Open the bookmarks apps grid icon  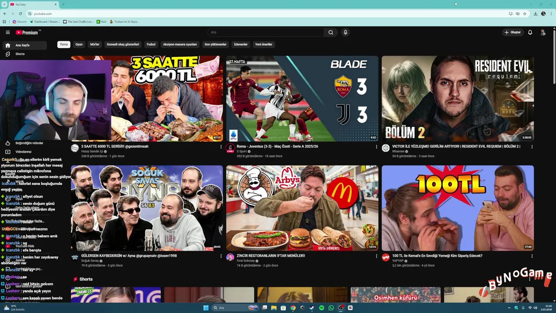coord(4,22)
